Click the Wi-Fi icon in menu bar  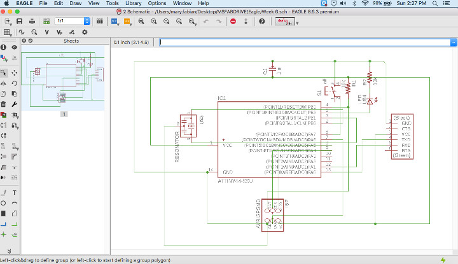[x=365, y=3]
